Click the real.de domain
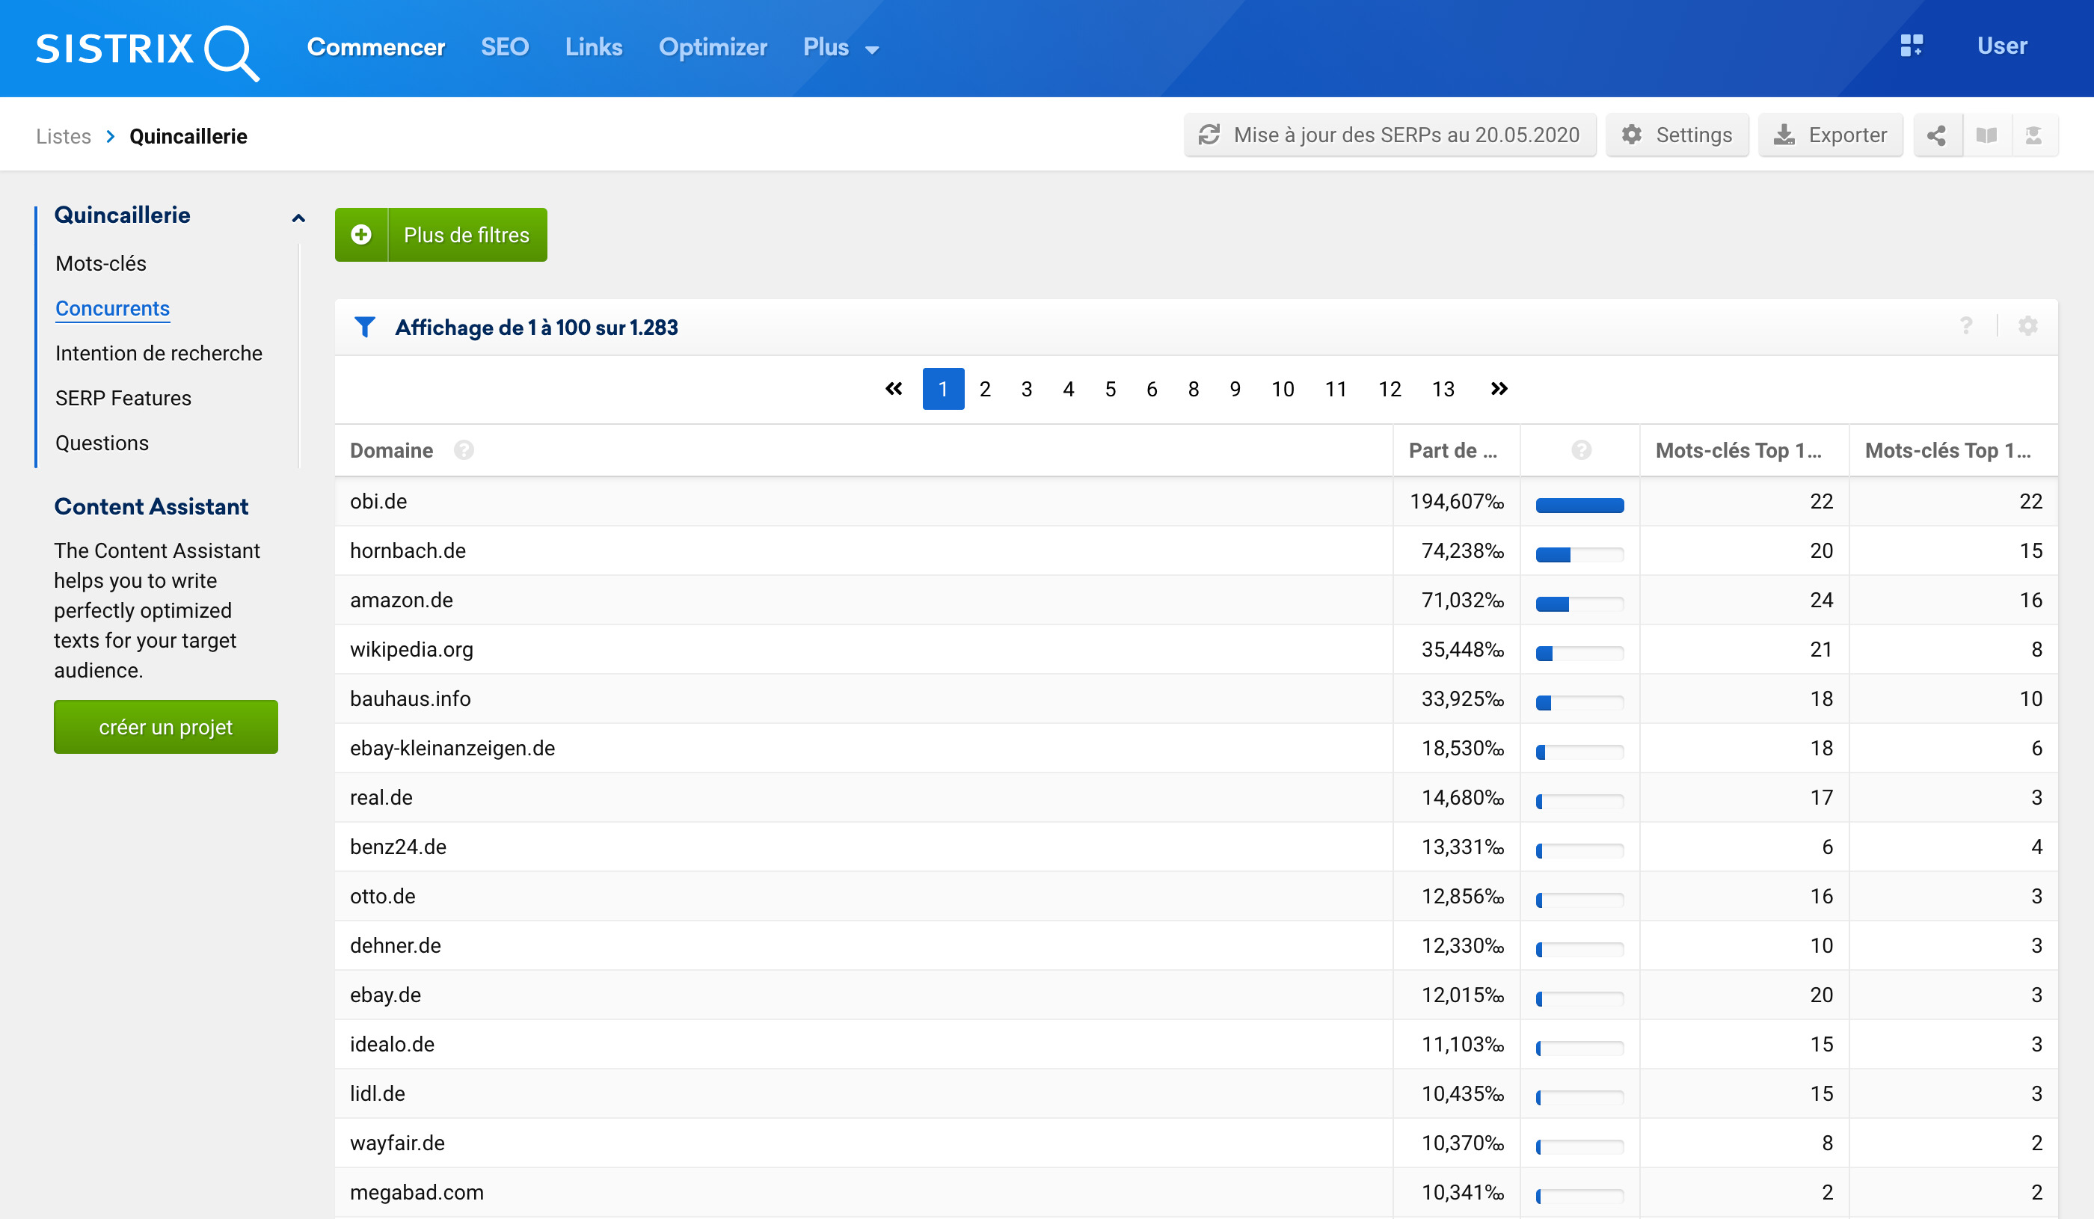Image resolution: width=2094 pixels, height=1219 pixels. tap(381, 798)
